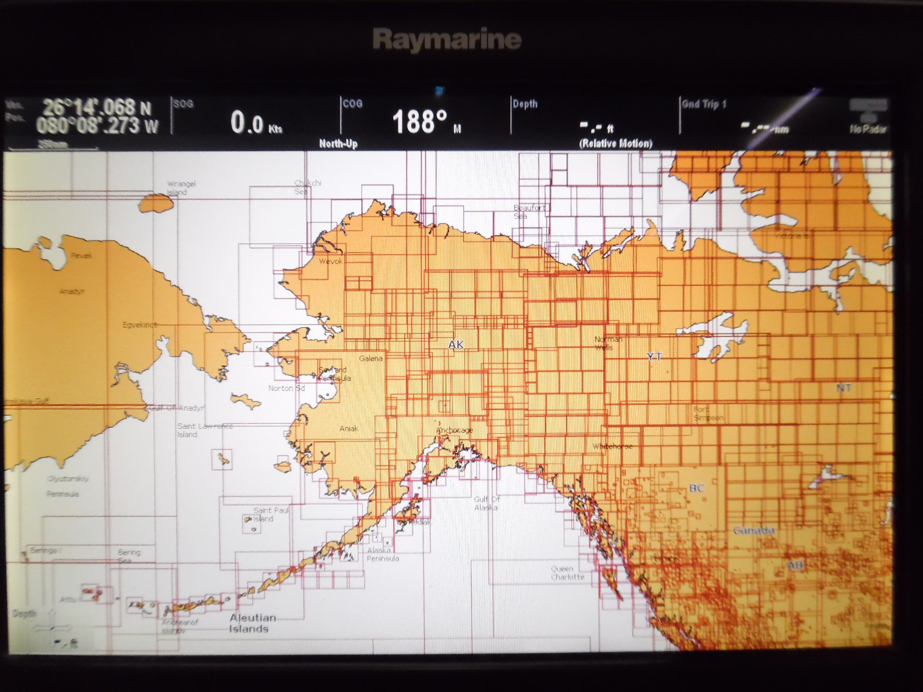Tap the Relative Motion mode label

615,144
